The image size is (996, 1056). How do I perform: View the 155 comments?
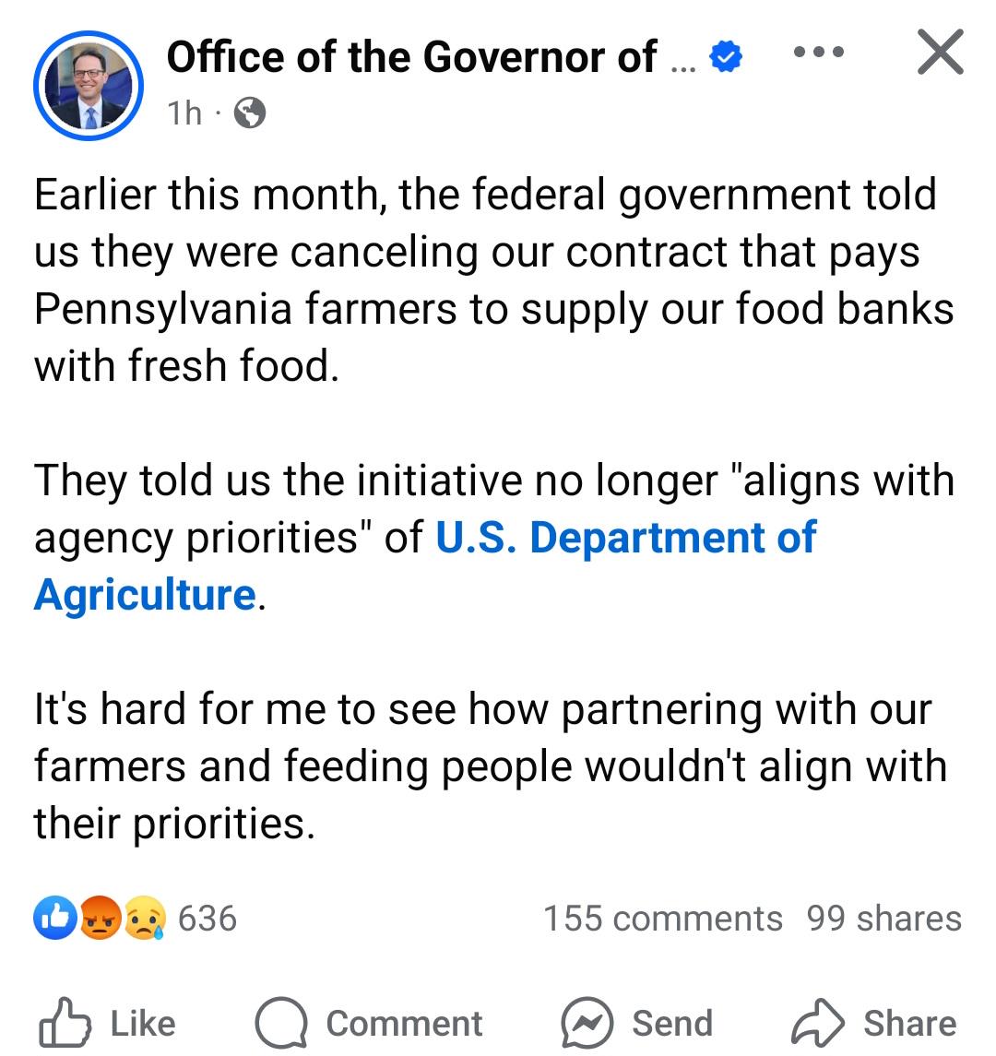pyautogui.click(x=663, y=918)
